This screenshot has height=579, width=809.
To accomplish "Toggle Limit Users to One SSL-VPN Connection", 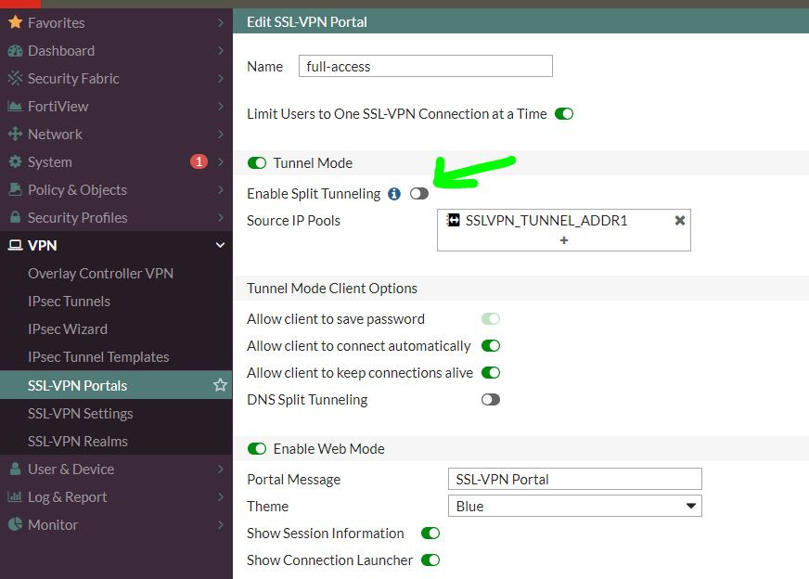I will pyautogui.click(x=564, y=113).
